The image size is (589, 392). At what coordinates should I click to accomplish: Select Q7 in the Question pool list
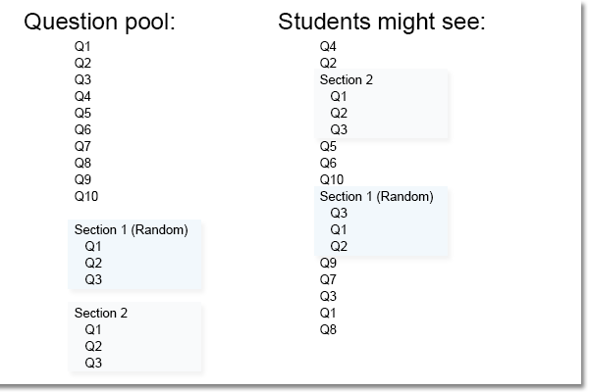(x=82, y=146)
